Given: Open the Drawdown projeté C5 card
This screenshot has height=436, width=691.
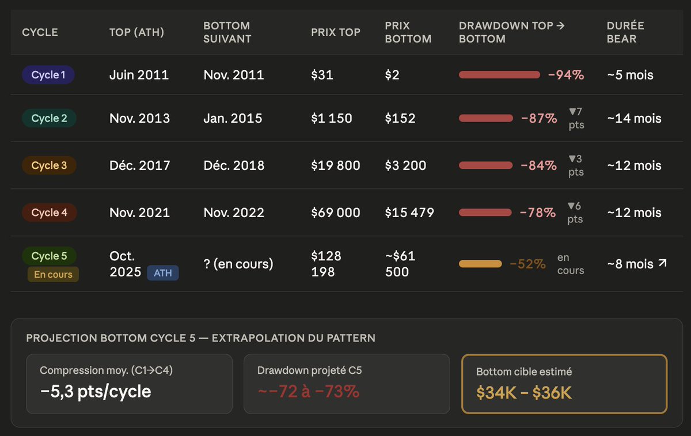Looking at the screenshot, I should (x=347, y=384).
